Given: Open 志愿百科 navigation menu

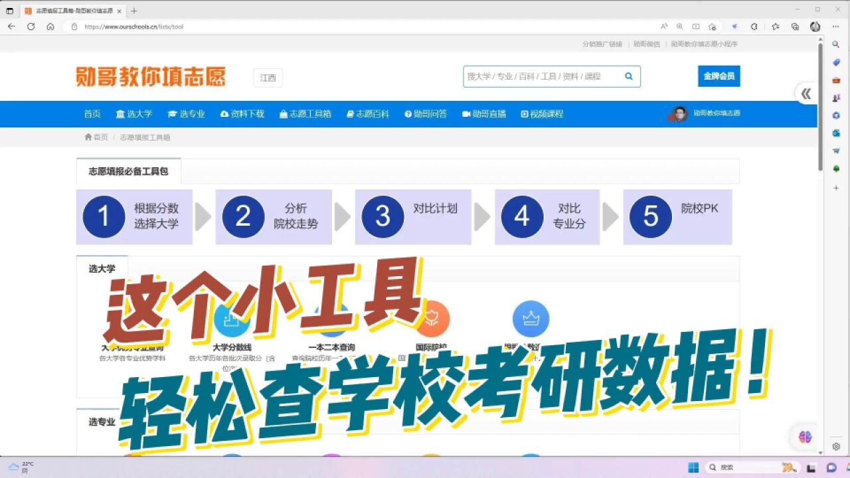Looking at the screenshot, I should pyautogui.click(x=368, y=114).
